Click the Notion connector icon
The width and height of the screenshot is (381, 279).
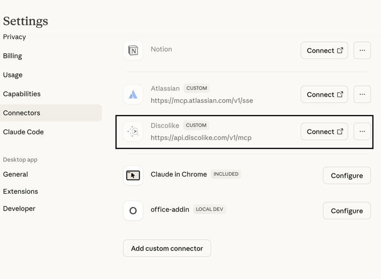click(x=133, y=50)
